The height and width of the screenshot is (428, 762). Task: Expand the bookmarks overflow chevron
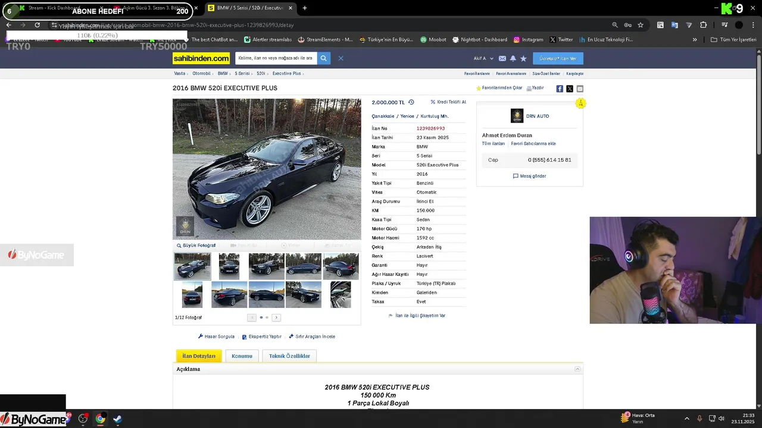point(695,40)
